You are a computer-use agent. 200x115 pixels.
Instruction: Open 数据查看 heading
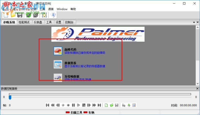[70, 63]
